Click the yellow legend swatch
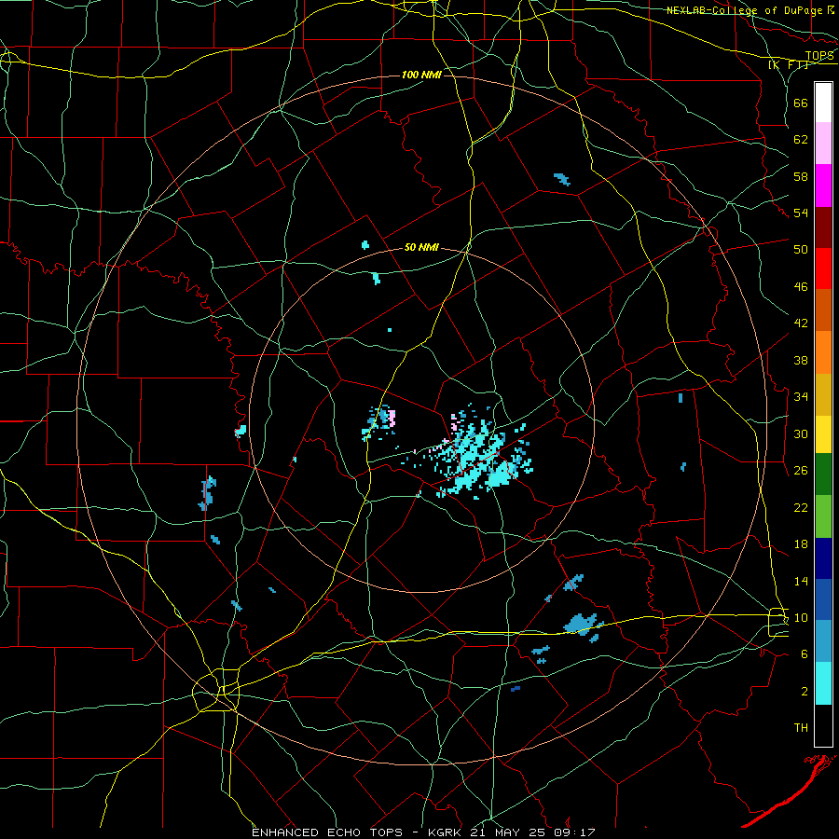 click(823, 434)
